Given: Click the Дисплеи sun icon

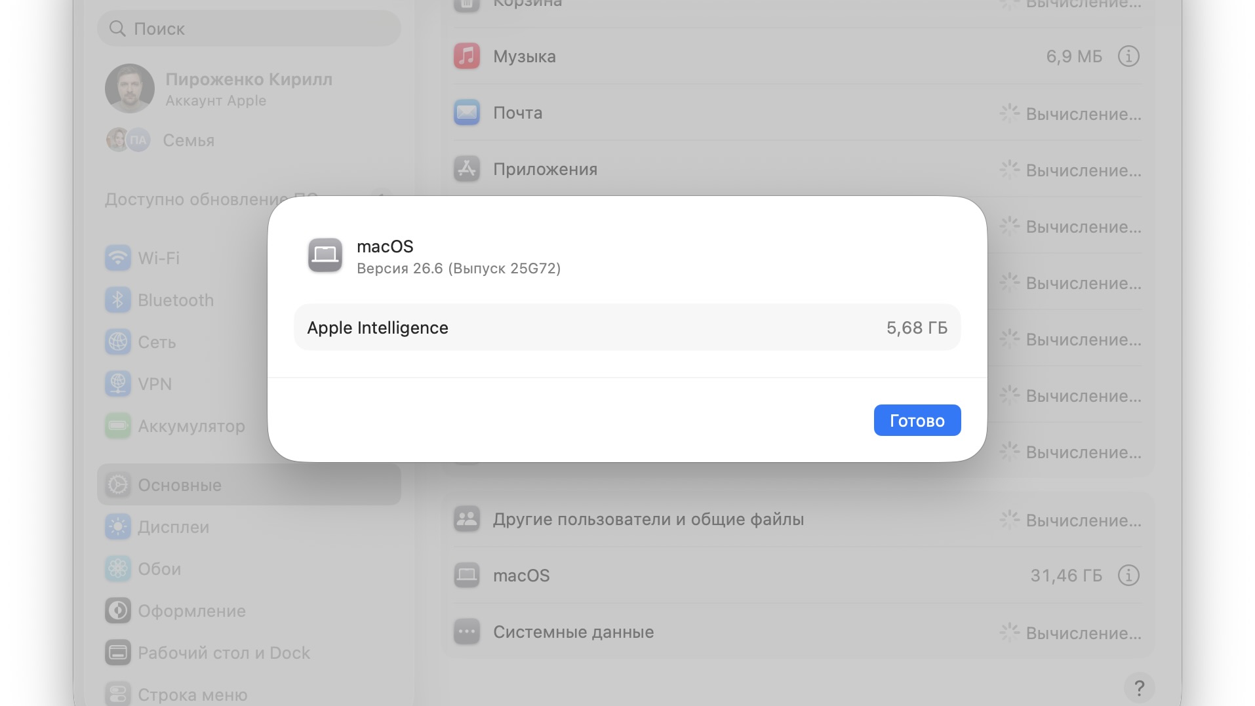Looking at the screenshot, I should click(x=118, y=526).
